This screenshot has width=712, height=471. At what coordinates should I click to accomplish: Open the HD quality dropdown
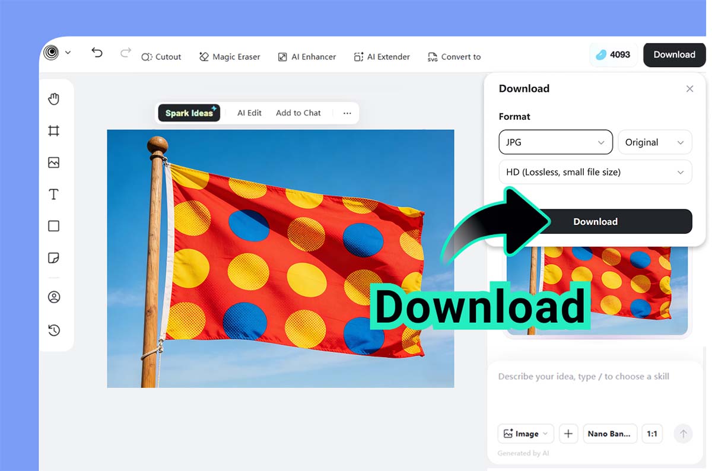point(595,172)
